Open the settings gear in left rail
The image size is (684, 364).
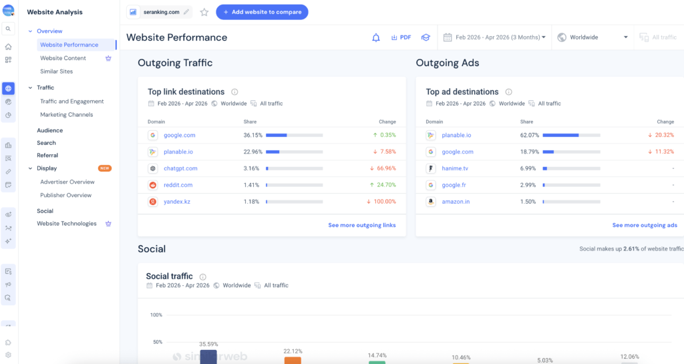tap(8, 355)
